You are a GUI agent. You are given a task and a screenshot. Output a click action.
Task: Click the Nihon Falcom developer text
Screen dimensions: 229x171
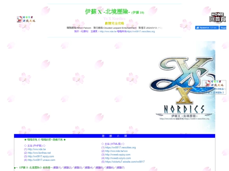(x=84, y=28)
